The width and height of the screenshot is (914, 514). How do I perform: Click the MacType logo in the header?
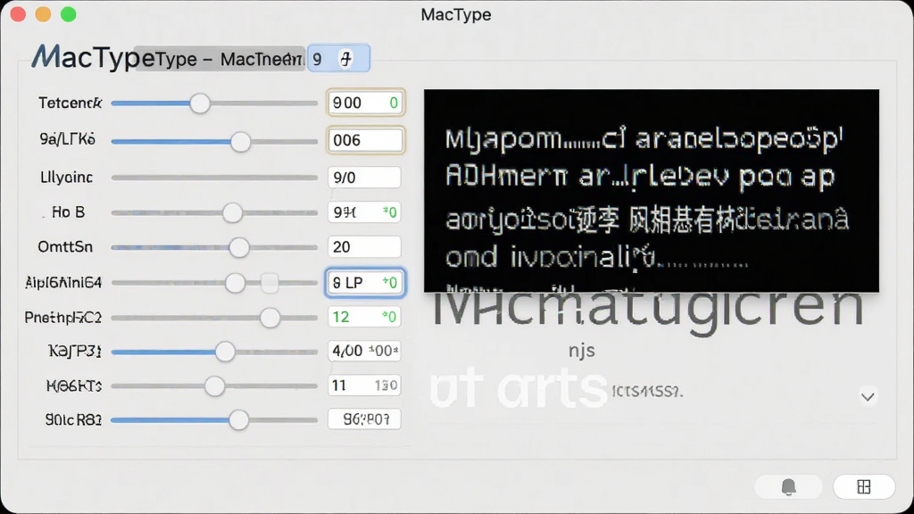92,57
